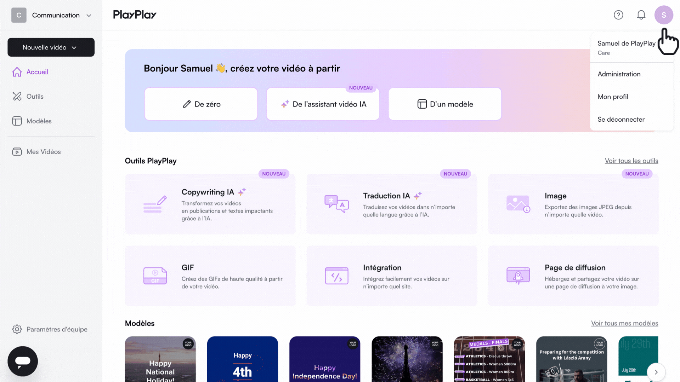Viewport: 680px width, 382px height.
Task: Click the GIF tool icon
Action: pos(155,276)
